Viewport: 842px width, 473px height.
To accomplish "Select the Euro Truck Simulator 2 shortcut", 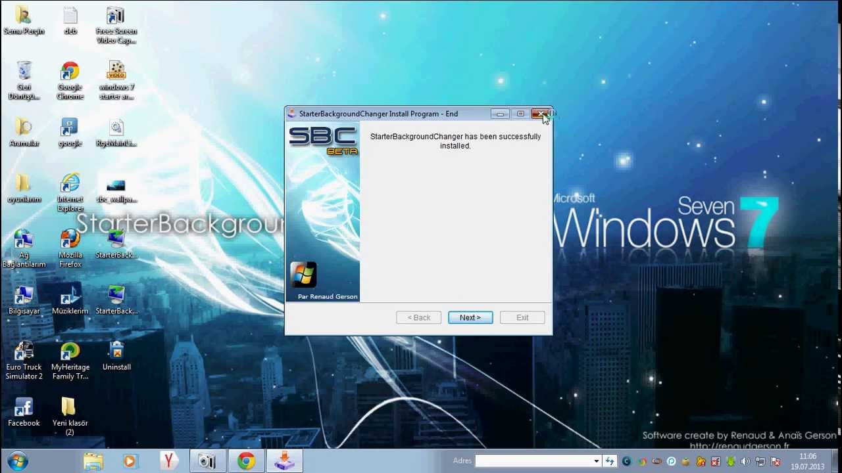I will coord(24,361).
